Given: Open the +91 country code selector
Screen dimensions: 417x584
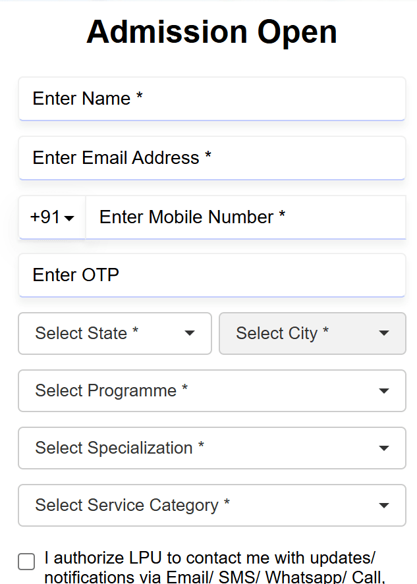Looking at the screenshot, I should [x=52, y=217].
